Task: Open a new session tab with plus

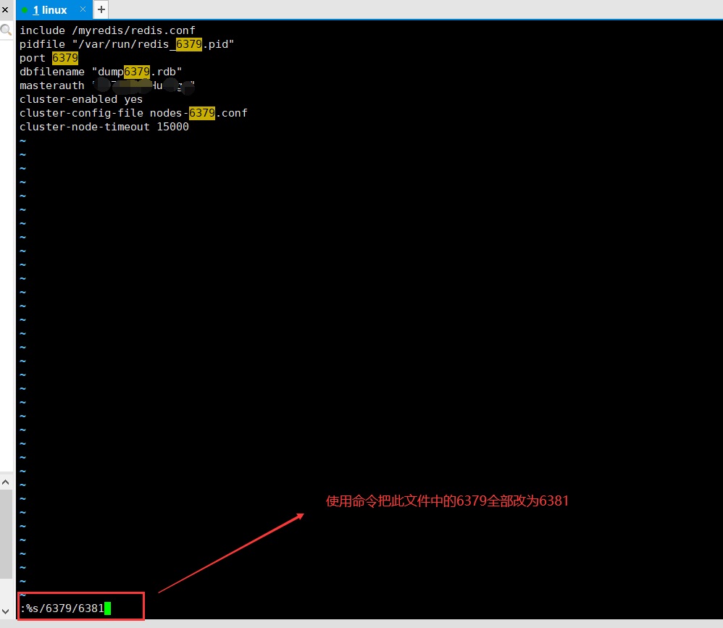Action: 101,9
